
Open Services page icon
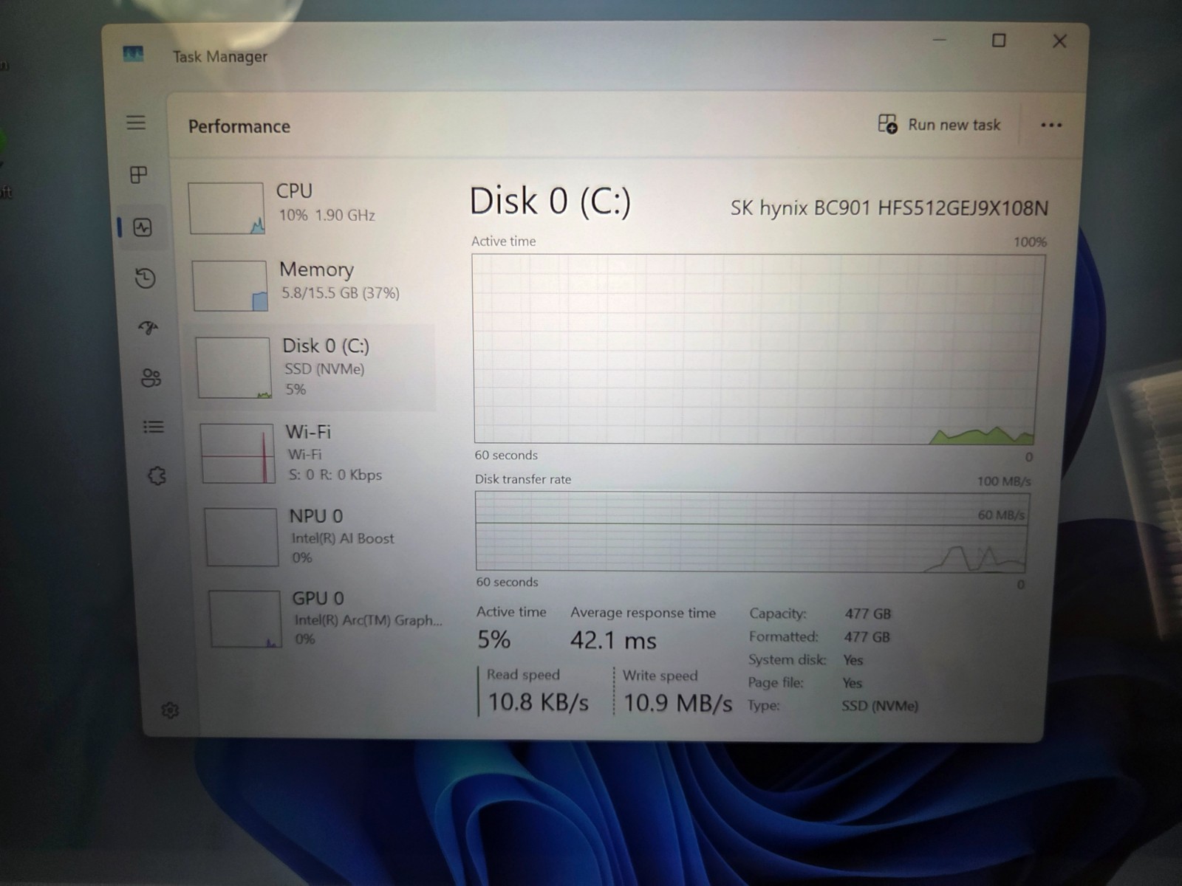tap(157, 476)
